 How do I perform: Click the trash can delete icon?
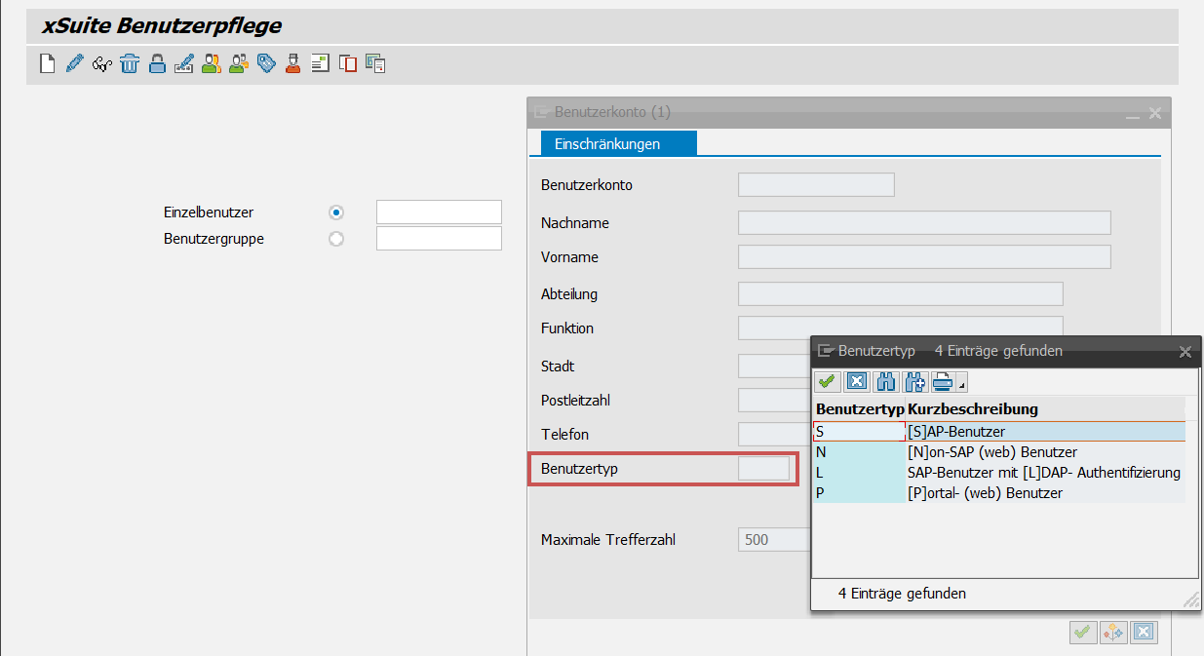(x=130, y=64)
